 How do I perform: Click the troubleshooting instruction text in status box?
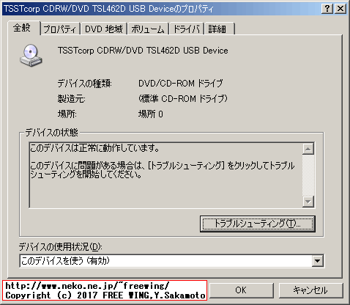(163, 170)
